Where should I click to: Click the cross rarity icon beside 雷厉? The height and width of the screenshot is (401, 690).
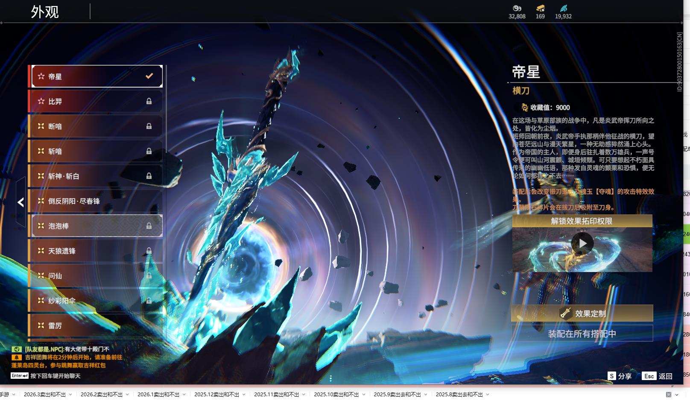pos(41,325)
